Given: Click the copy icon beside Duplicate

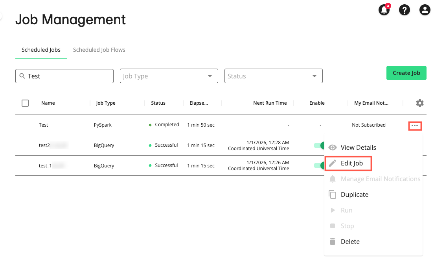Looking at the screenshot, I should point(333,194).
